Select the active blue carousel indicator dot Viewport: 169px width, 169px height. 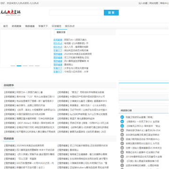pyautogui.click(x=19, y=66)
